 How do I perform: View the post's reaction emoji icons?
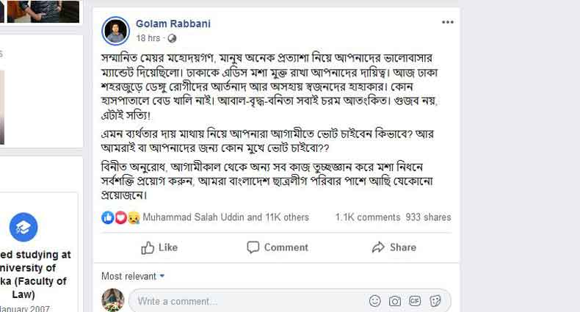click(121, 217)
